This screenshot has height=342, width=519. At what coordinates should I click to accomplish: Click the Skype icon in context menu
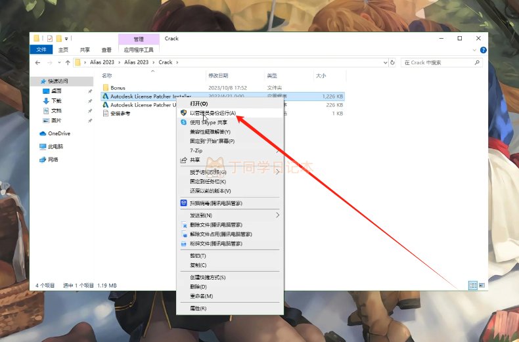[184, 122]
